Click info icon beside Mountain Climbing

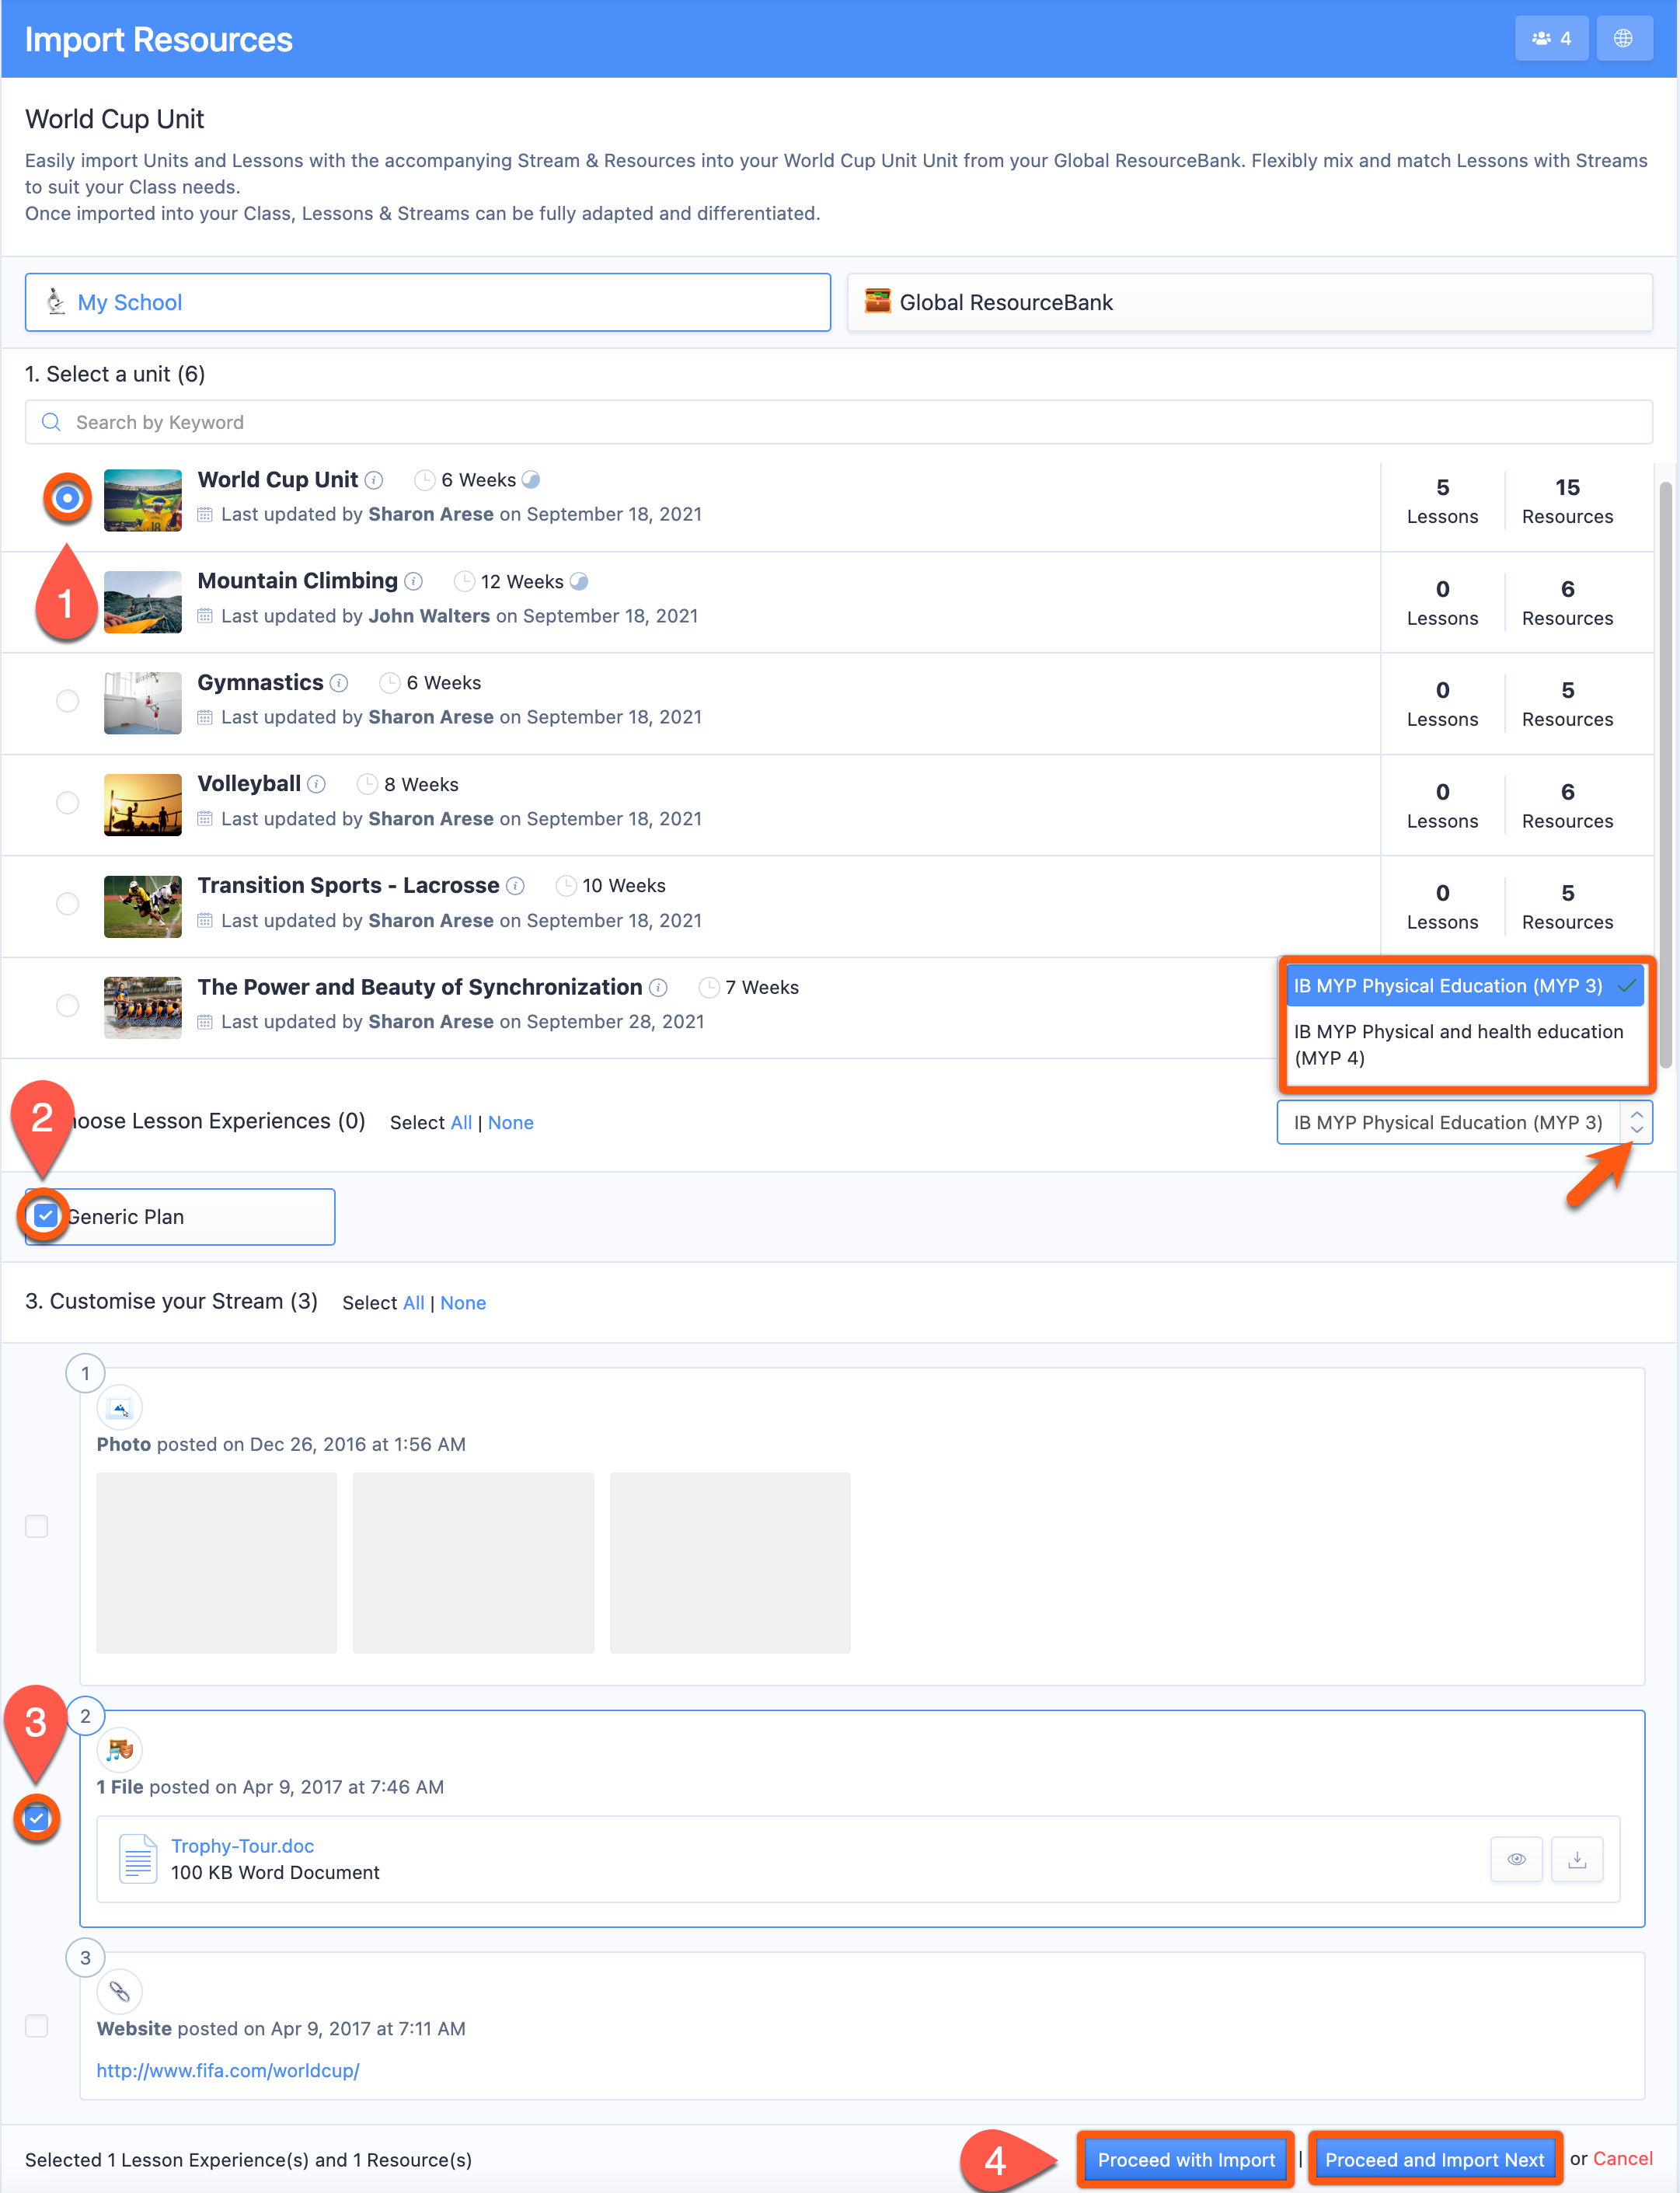coord(414,581)
